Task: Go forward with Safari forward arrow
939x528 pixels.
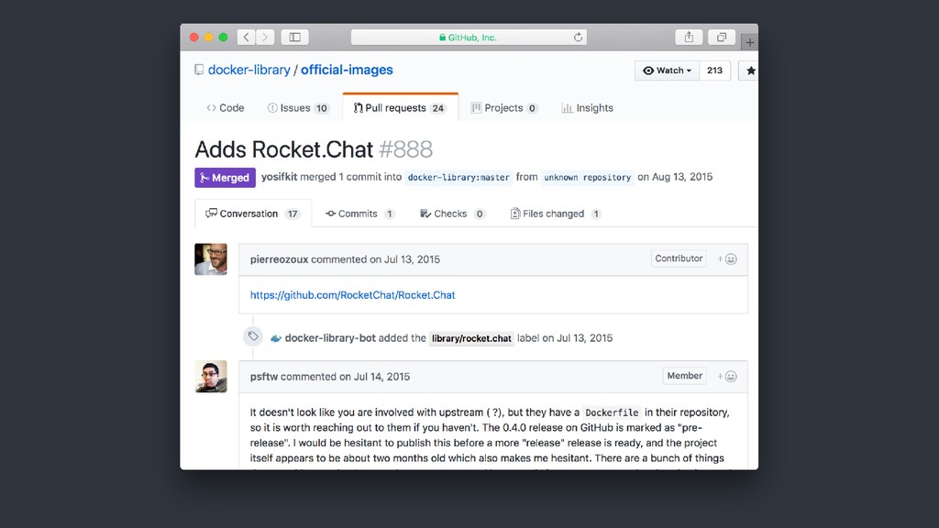Action: (x=265, y=37)
